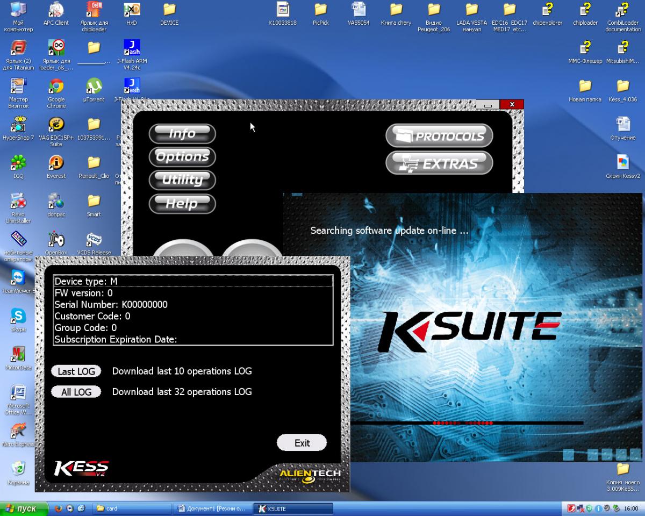Open the Отучение document icon
The width and height of the screenshot is (645, 516).
pos(623,128)
